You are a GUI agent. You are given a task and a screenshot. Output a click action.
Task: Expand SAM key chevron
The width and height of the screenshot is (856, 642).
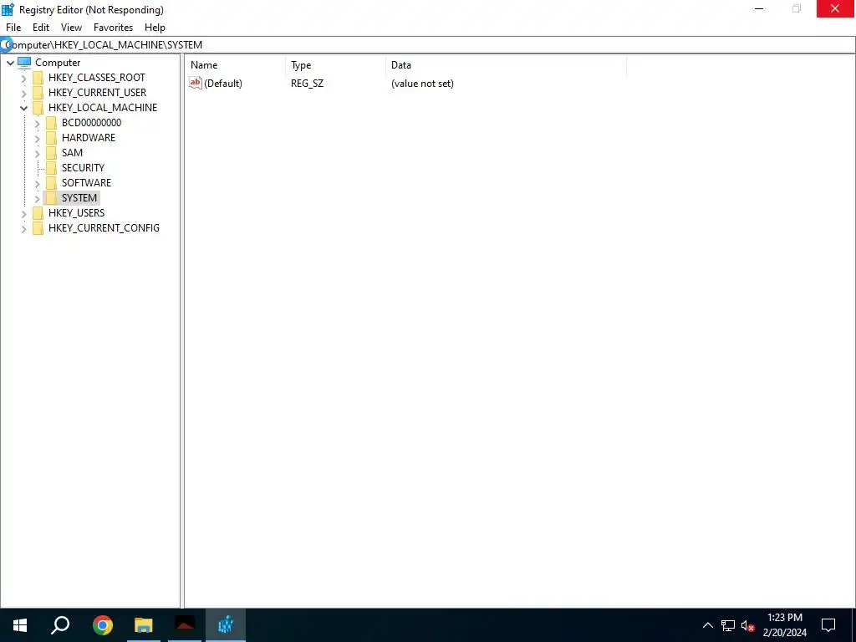37,154
